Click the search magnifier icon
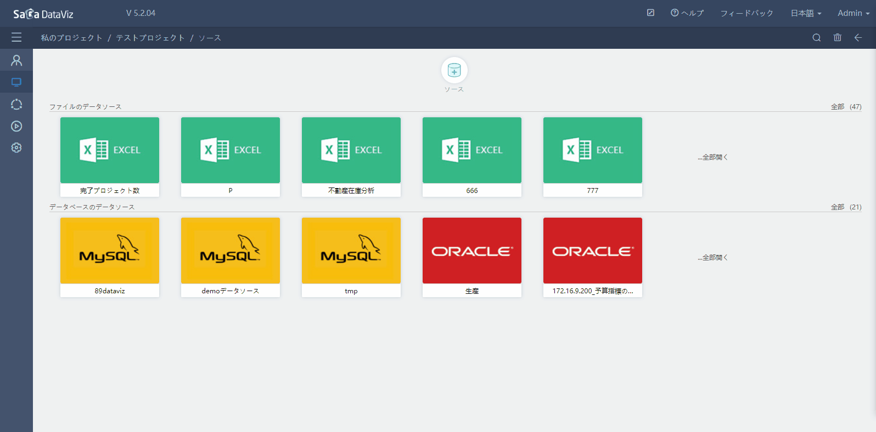 pos(817,37)
